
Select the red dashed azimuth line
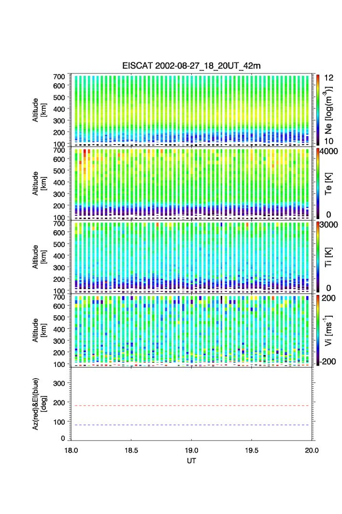(x=192, y=406)
